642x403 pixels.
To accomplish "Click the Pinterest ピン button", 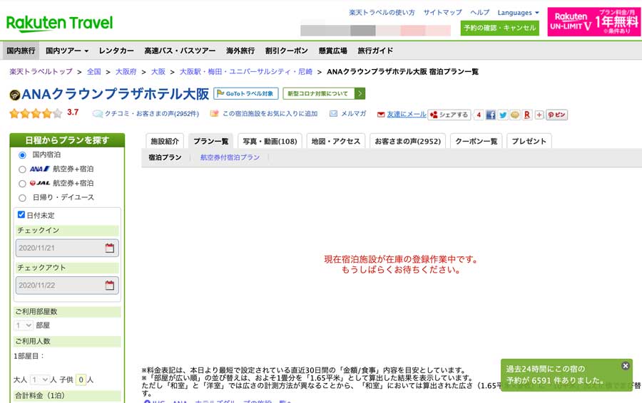I will (x=556, y=115).
